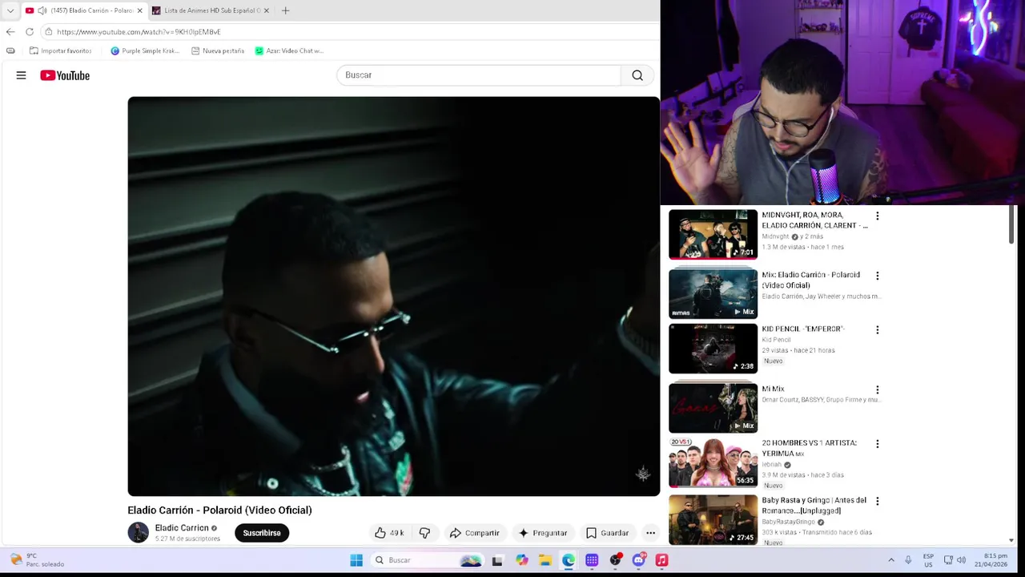
Task: Open options menu for KID PENCIL video
Action: [877, 329]
